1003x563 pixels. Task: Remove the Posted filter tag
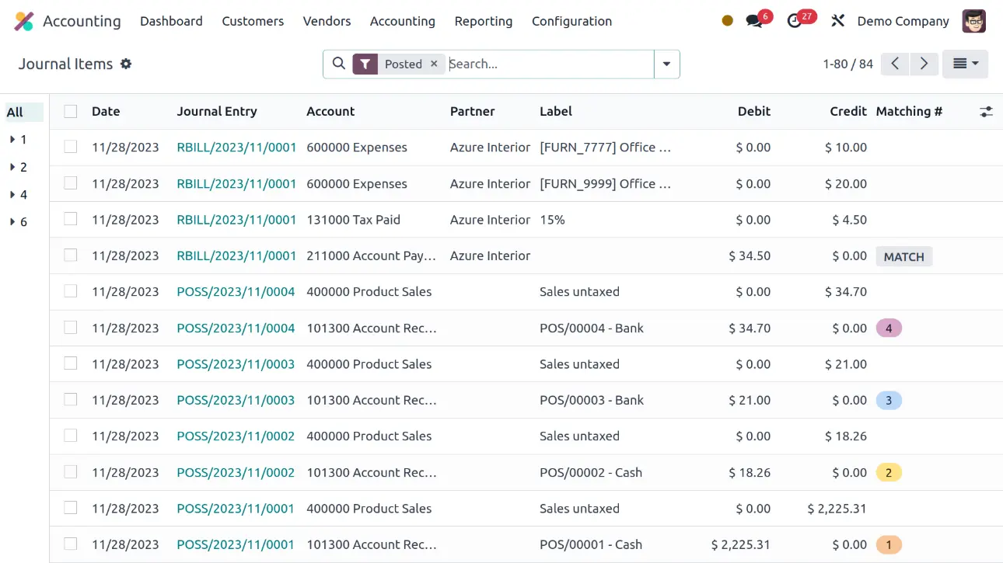click(435, 64)
